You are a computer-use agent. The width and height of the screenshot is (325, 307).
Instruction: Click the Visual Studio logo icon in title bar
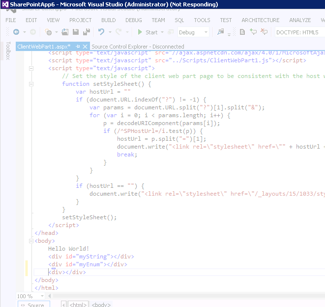5,4
